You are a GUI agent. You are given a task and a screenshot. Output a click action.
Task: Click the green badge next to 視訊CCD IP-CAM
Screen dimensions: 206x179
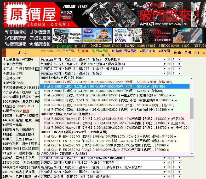tap(37, 163)
